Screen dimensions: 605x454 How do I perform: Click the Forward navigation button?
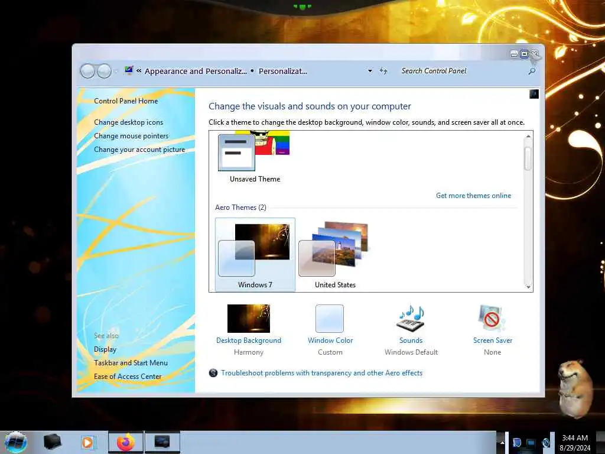tap(104, 71)
